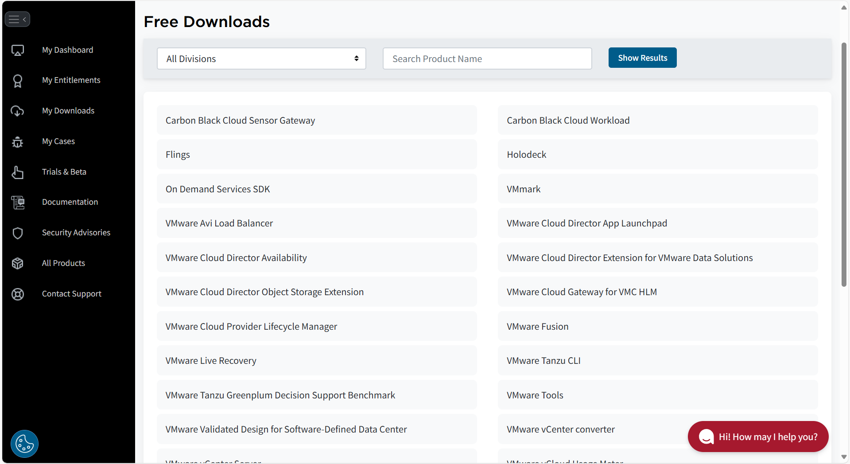
Task: Open My Downloads section
Action: [x=68, y=111]
